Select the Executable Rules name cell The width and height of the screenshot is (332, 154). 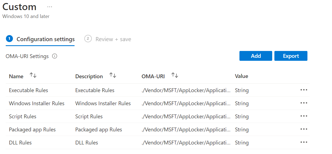(x=28, y=90)
